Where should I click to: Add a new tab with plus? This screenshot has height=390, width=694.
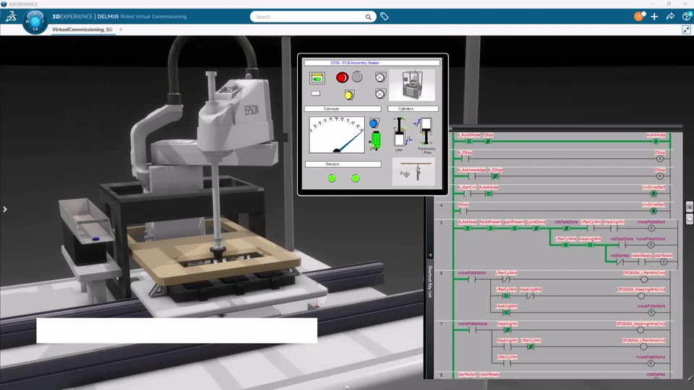pyautogui.click(x=121, y=30)
